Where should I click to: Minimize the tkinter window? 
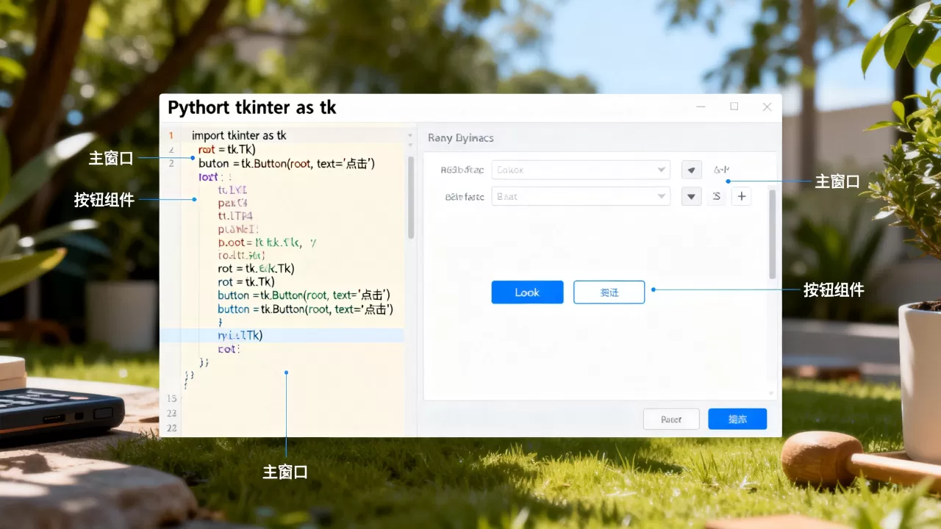[701, 107]
